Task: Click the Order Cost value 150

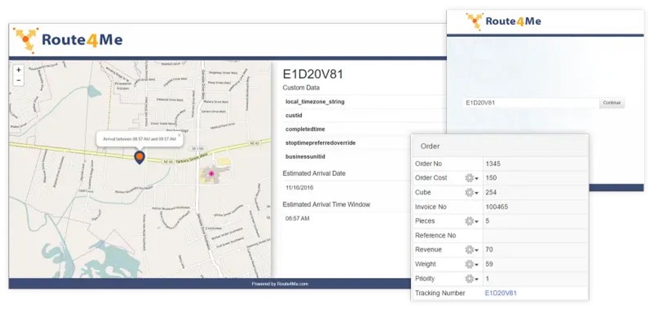Action: click(x=491, y=178)
